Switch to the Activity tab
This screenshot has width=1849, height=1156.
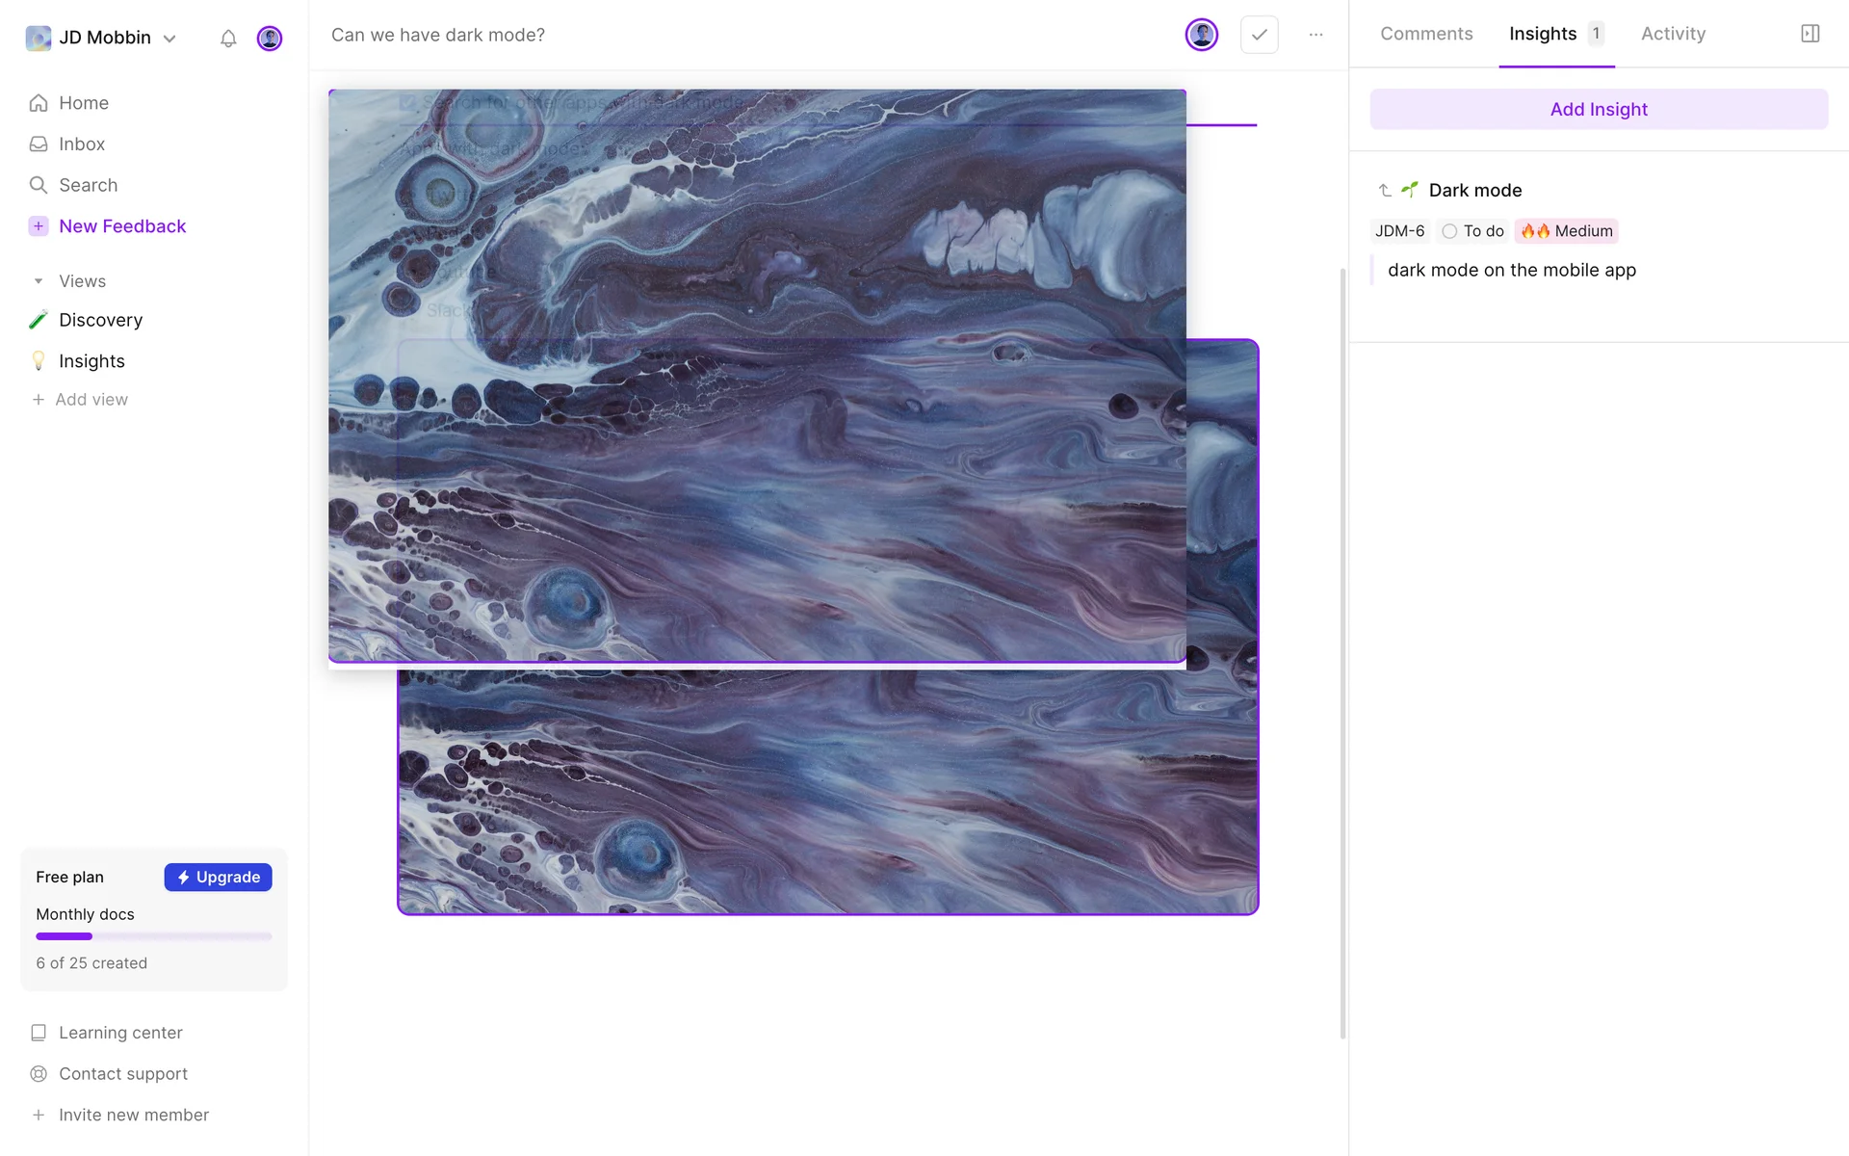point(1673,34)
